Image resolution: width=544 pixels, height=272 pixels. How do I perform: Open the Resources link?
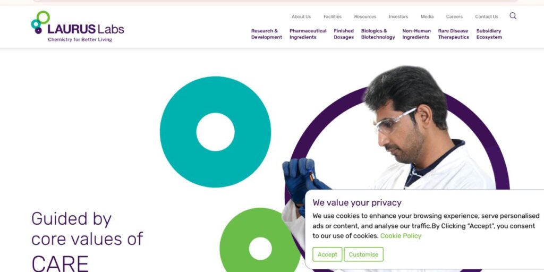(365, 16)
